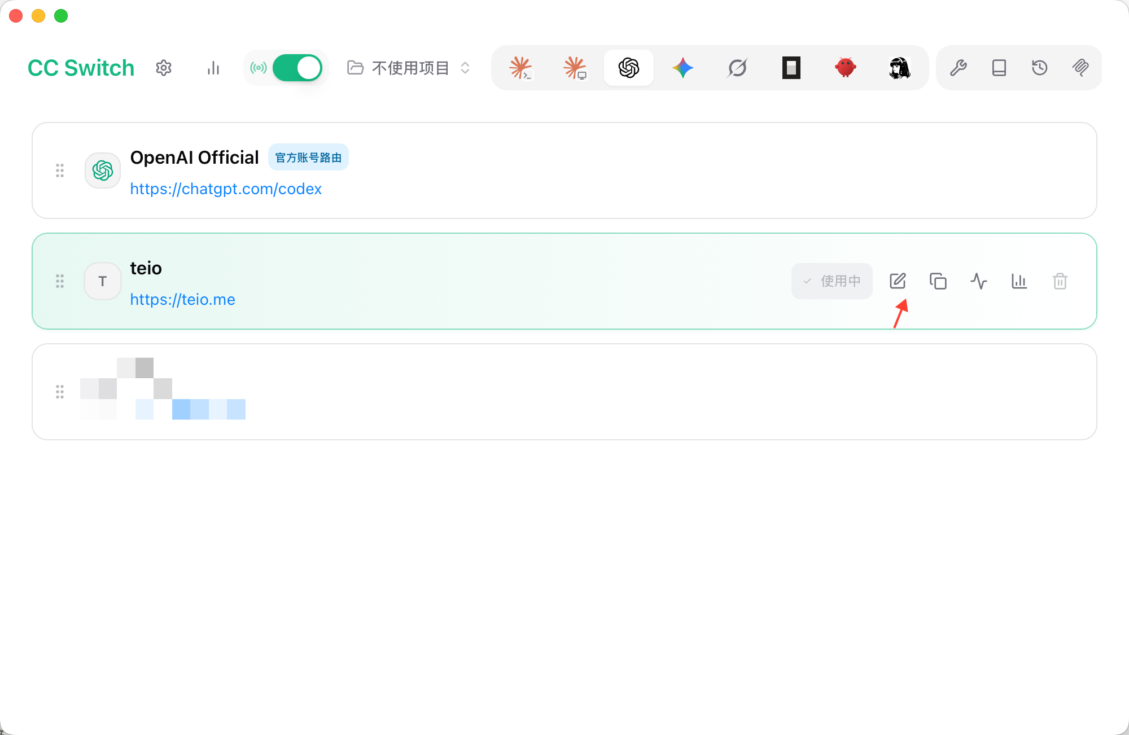Click the teio T avatar icon

click(x=103, y=281)
